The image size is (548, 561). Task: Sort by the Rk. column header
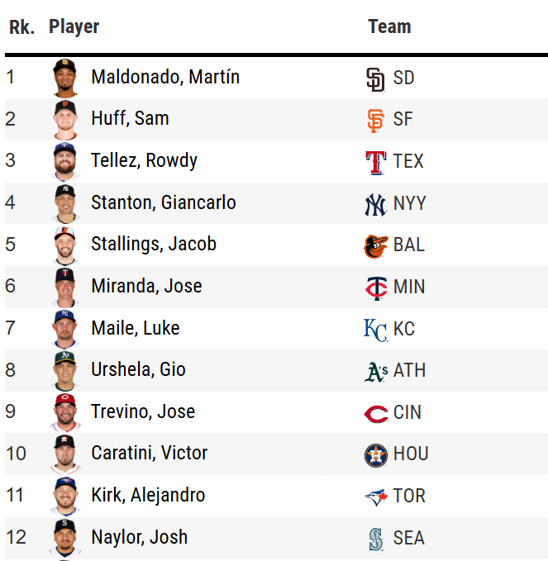point(21,26)
